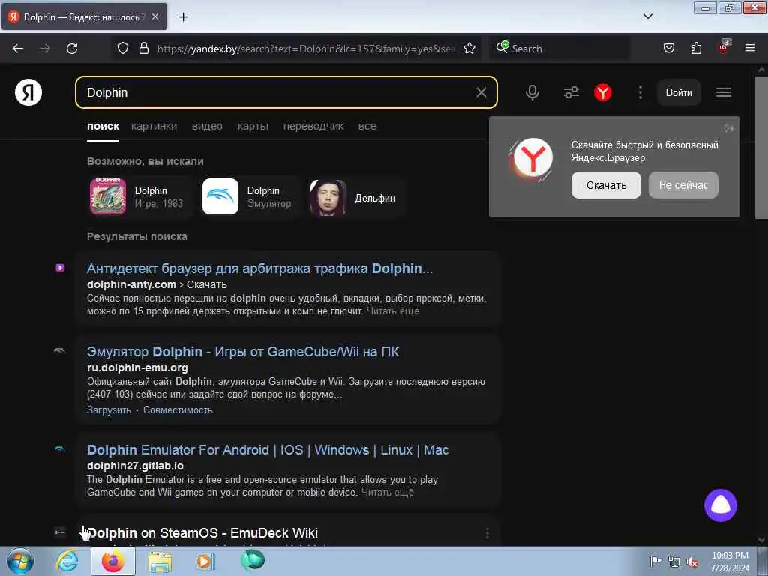Viewport: 768px width, 576px height.
Task: Open the Yandex hamburger services menu
Action: pyautogui.click(x=724, y=92)
